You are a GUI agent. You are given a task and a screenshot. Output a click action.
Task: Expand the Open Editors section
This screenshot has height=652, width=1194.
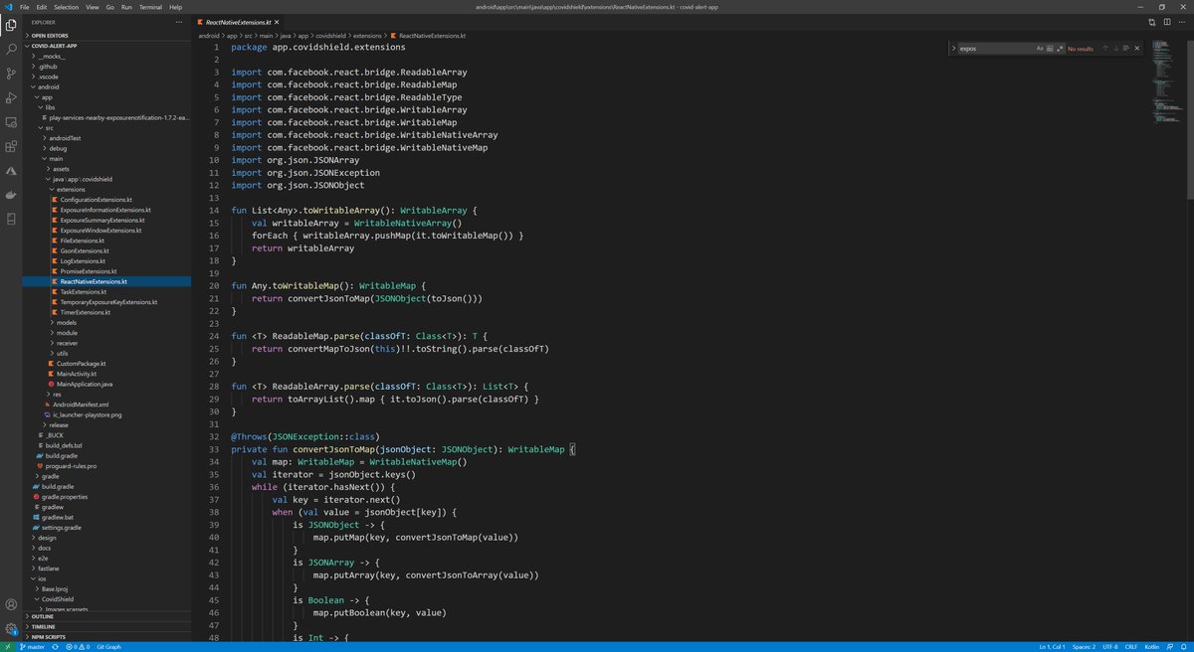(x=51, y=35)
